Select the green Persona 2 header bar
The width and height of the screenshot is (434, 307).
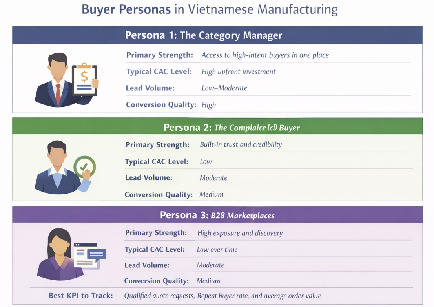coord(217,127)
